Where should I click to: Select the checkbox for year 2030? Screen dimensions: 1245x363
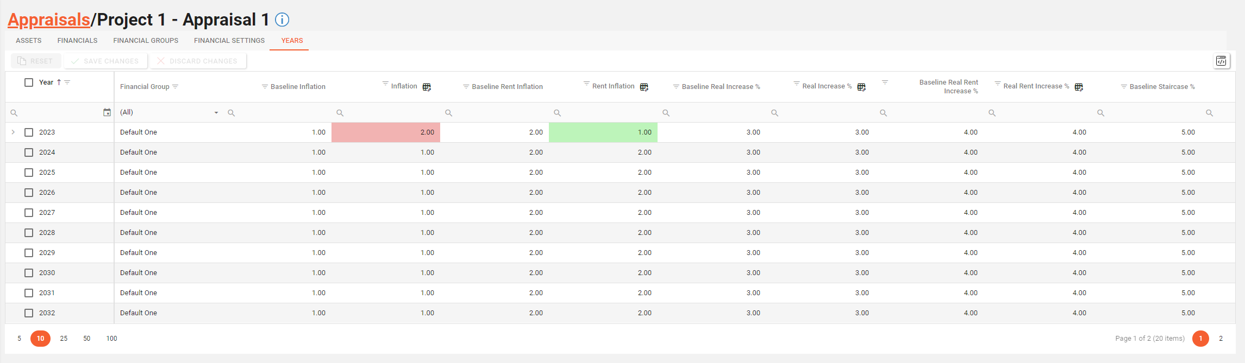pos(29,273)
